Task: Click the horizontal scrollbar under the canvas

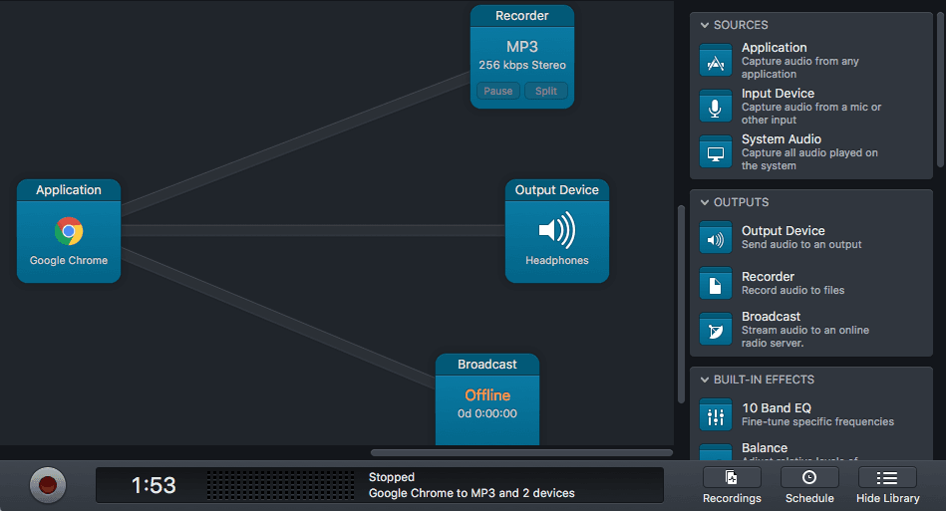Action: coord(520,453)
